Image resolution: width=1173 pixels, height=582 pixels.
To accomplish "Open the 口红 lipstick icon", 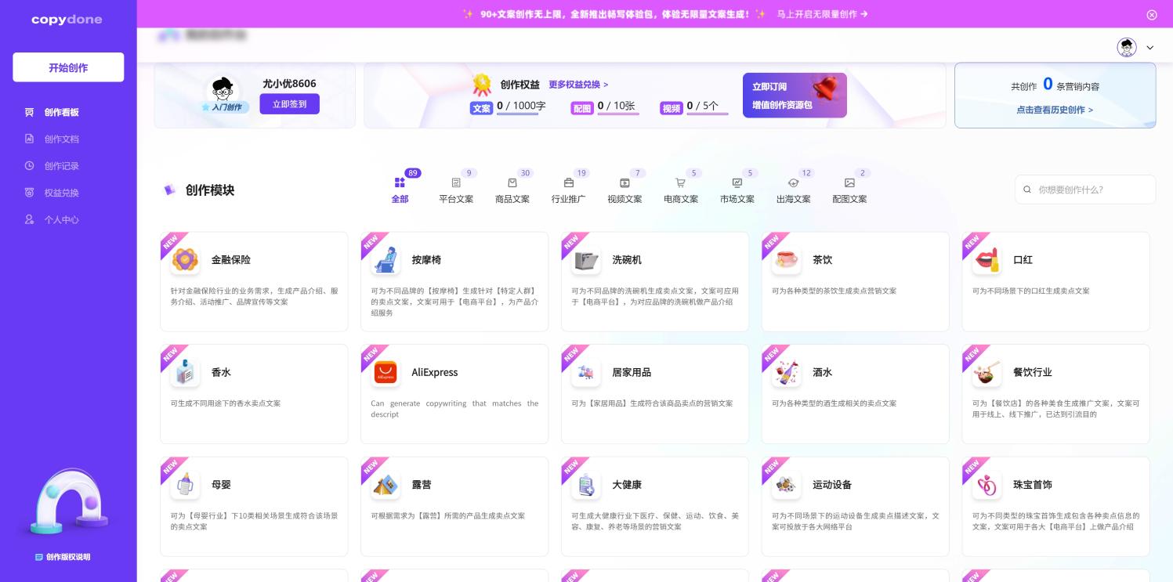I will pyautogui.click(x=987, y=259).
